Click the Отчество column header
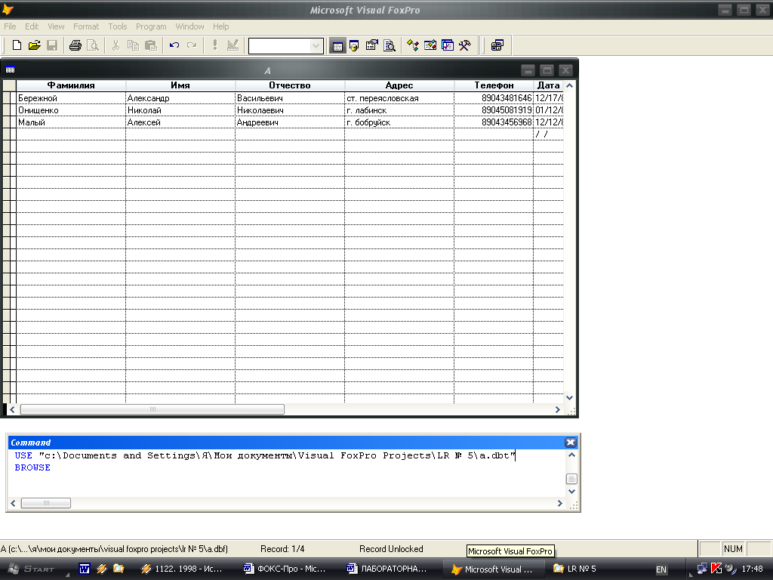This screenshot has width=773, height=580. (290, 85)
